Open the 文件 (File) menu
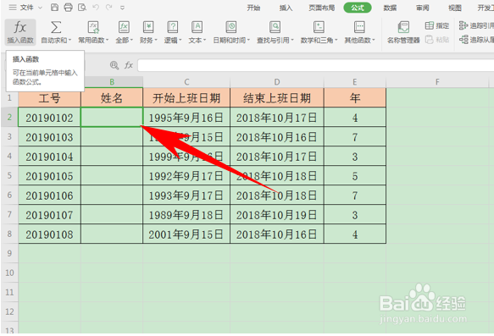The height and width of the screenshot is (336, 494). tap(26, 8)
